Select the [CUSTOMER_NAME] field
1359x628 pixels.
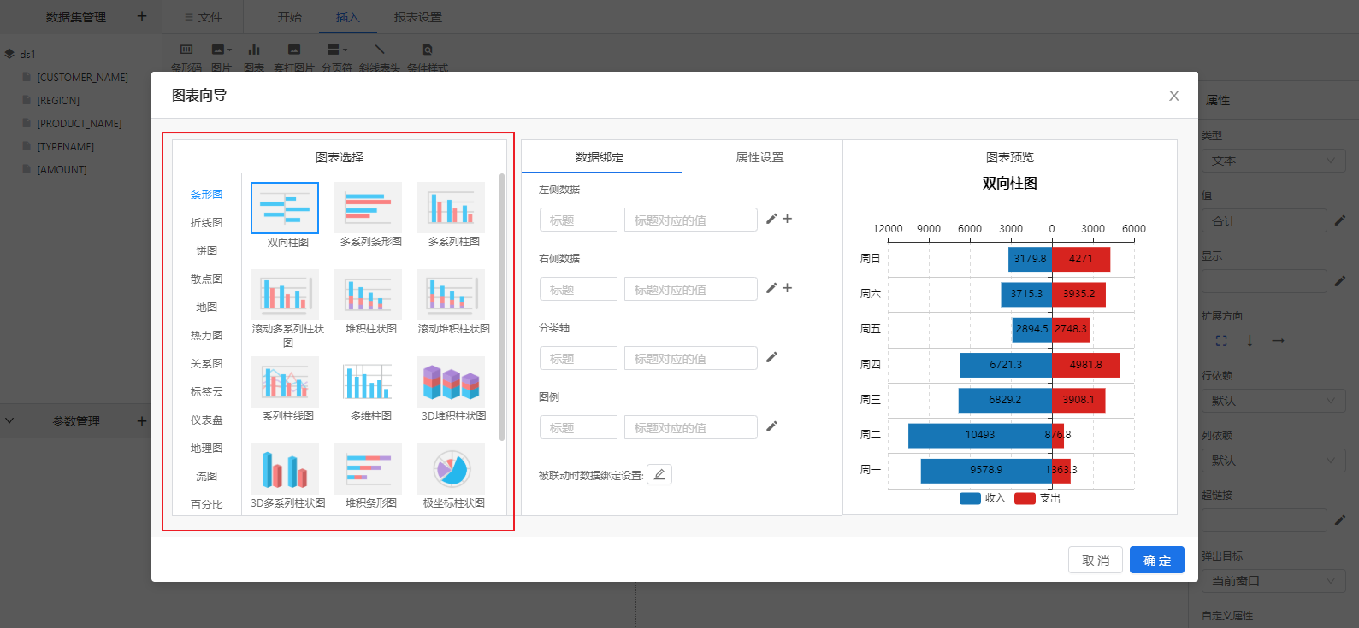82,77
